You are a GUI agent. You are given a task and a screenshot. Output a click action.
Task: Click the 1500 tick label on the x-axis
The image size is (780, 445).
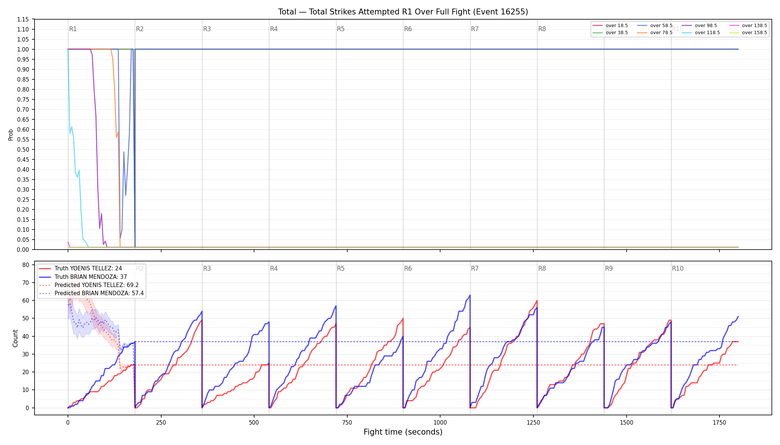coord(627,422)
